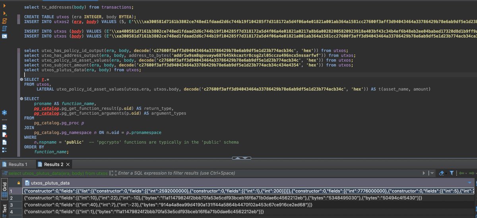Viewport: 477px width, 218px height.
Task: Open editor settings gear icon
Action: (4, 113)
